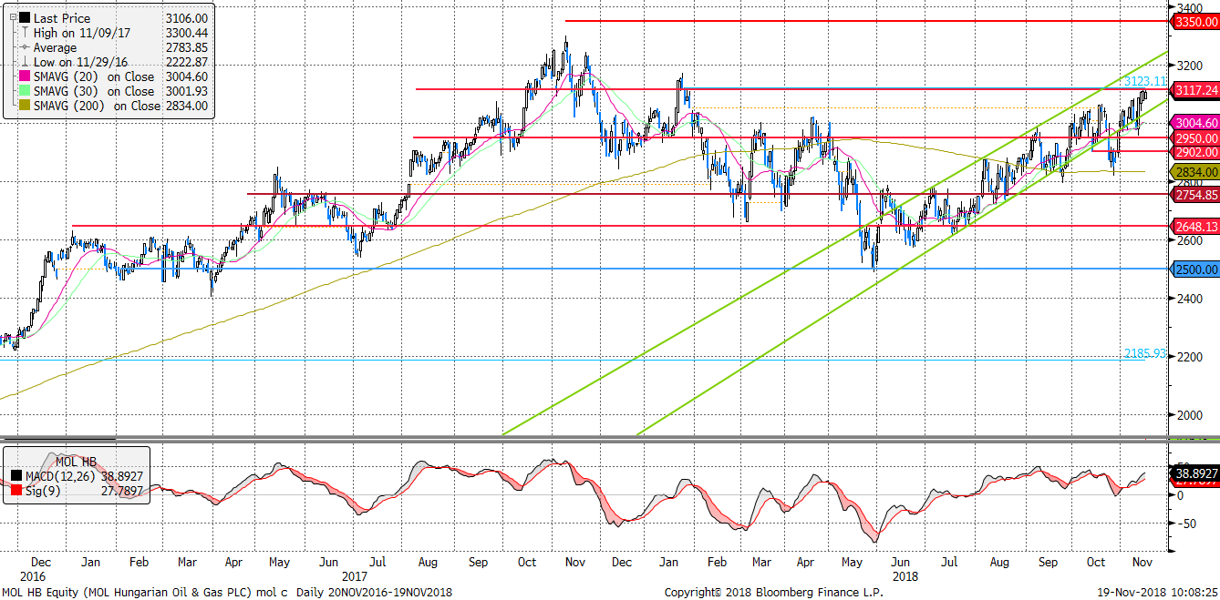The height and width of the screenshot is (600, 1220).
Task: Click the black Last Price color swatch
Action: point(24,18)
